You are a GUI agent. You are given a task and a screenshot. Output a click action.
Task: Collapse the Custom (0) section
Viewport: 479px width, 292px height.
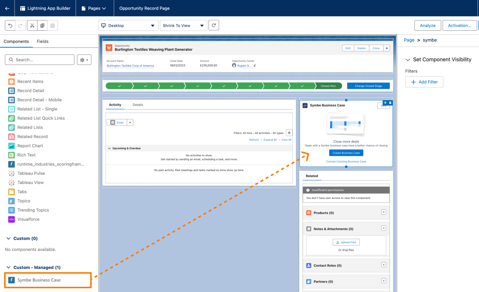coord(9,239)
